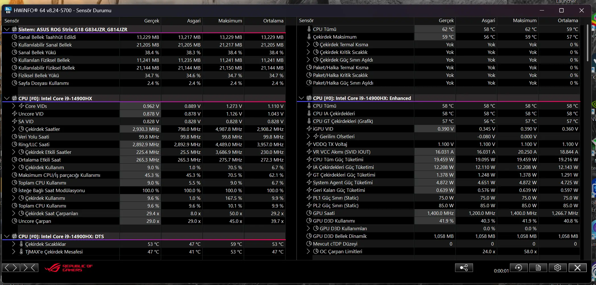Expand the Çekirdek Saatler row

(14, 129)
